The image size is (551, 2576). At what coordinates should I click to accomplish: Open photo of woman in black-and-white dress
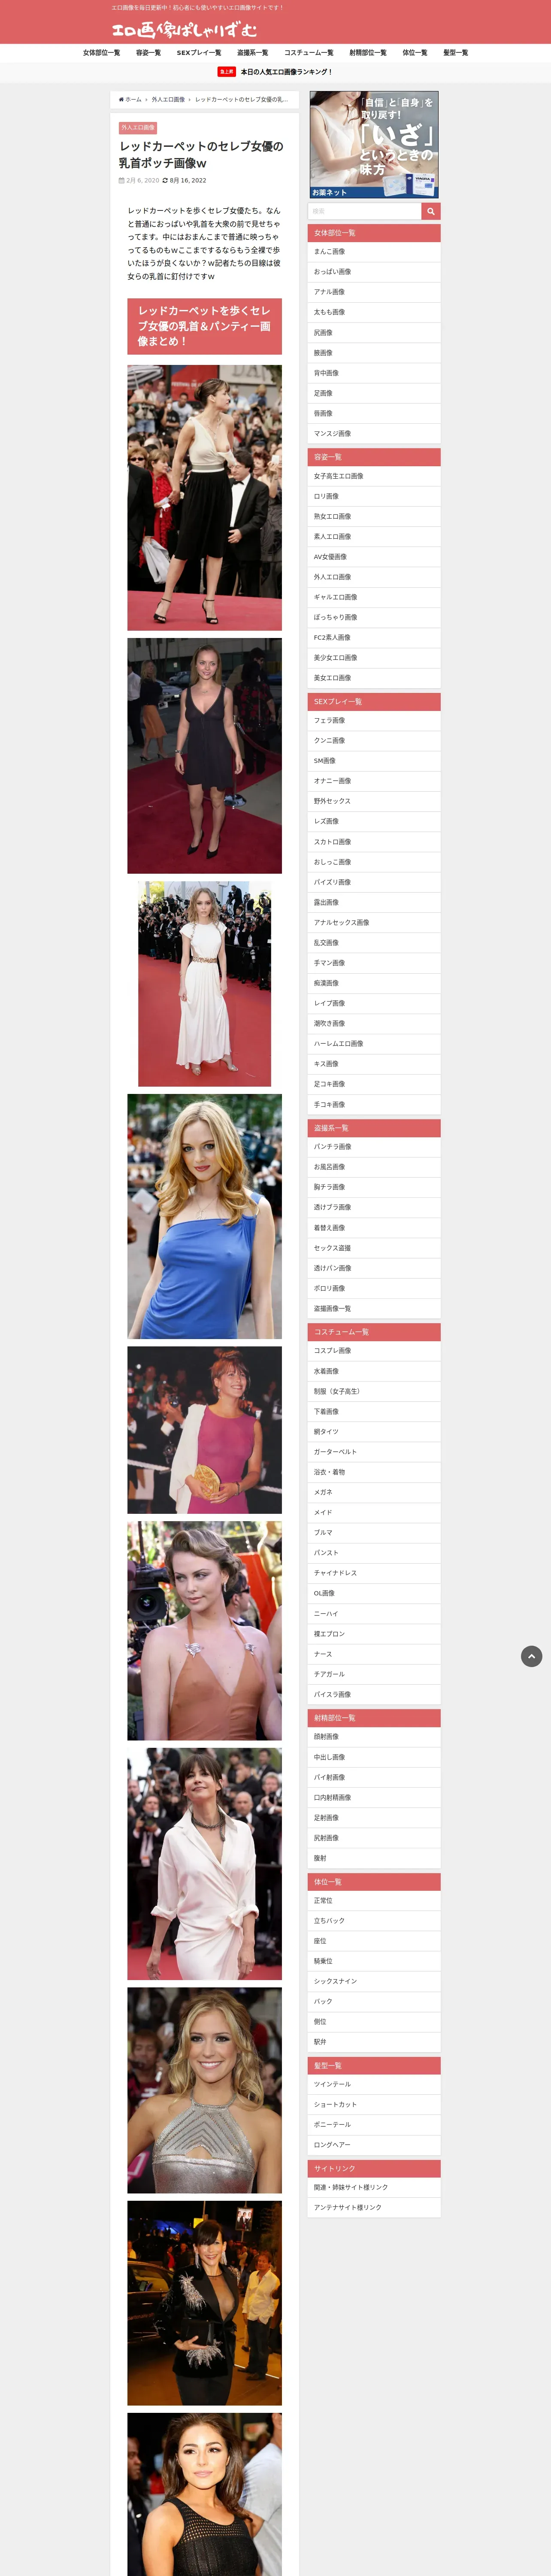click(204, 498)
